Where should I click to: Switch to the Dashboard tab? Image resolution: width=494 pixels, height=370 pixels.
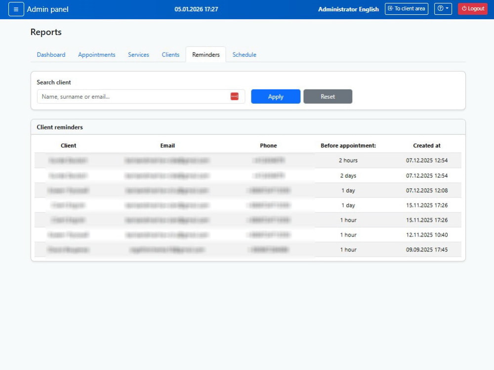[x=51, y=54]
